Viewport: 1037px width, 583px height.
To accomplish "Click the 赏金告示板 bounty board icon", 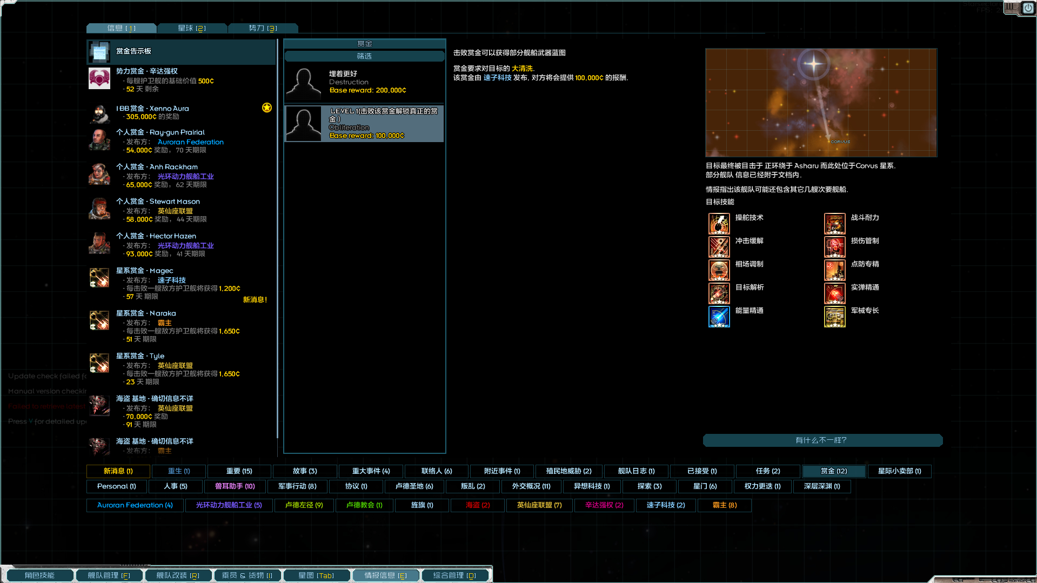I will pos(99,52).
